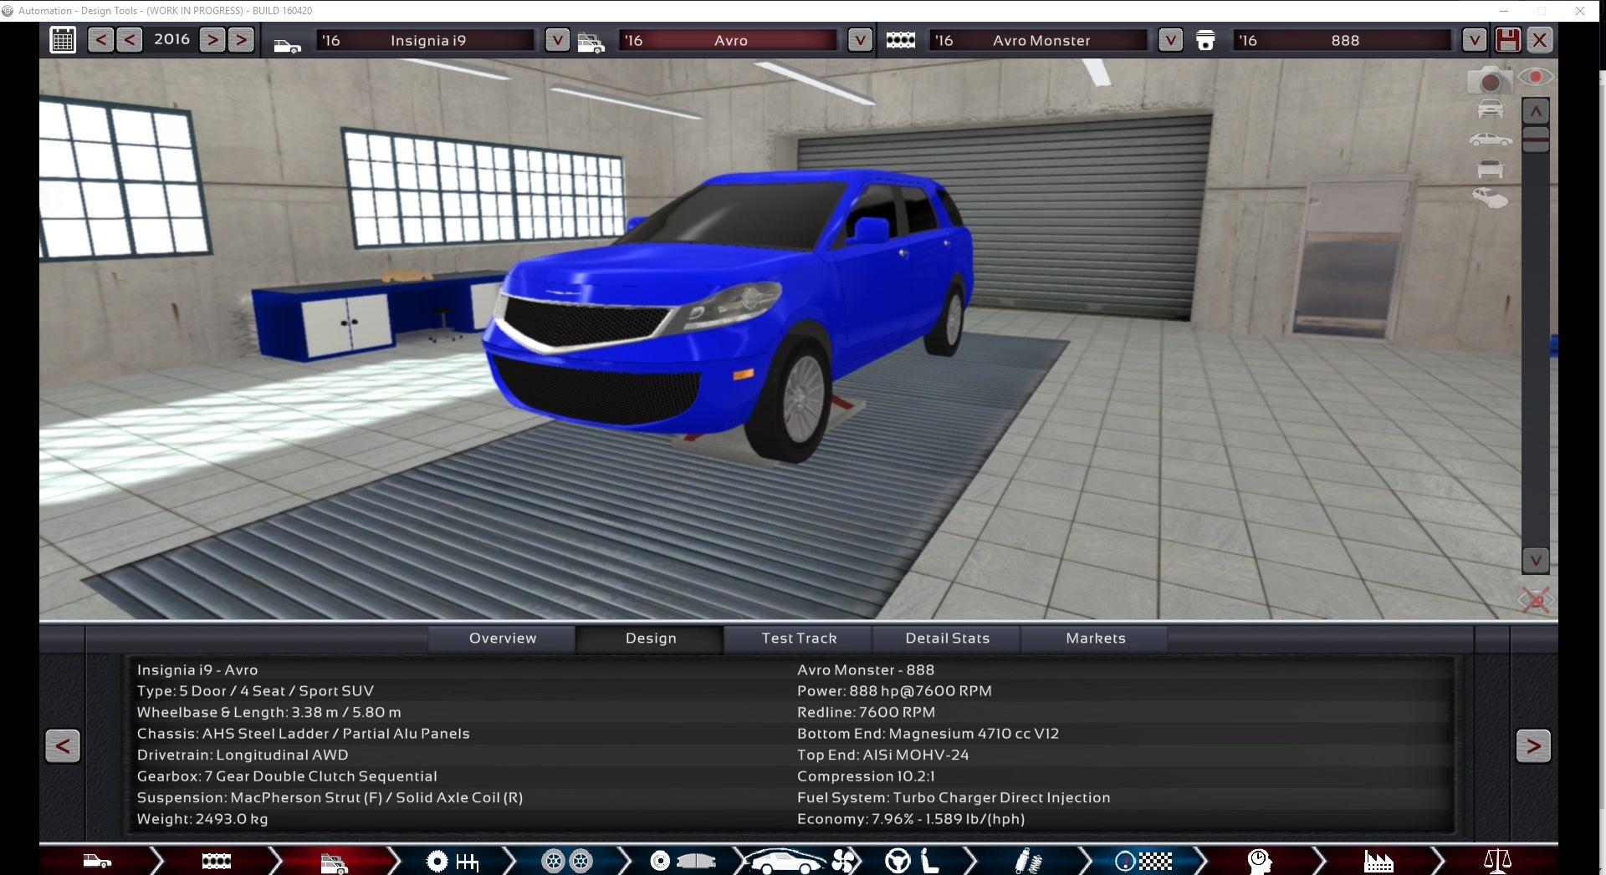
Task: Toggle the crossed-out icon at viewport corner
Action: (1536, 599)
